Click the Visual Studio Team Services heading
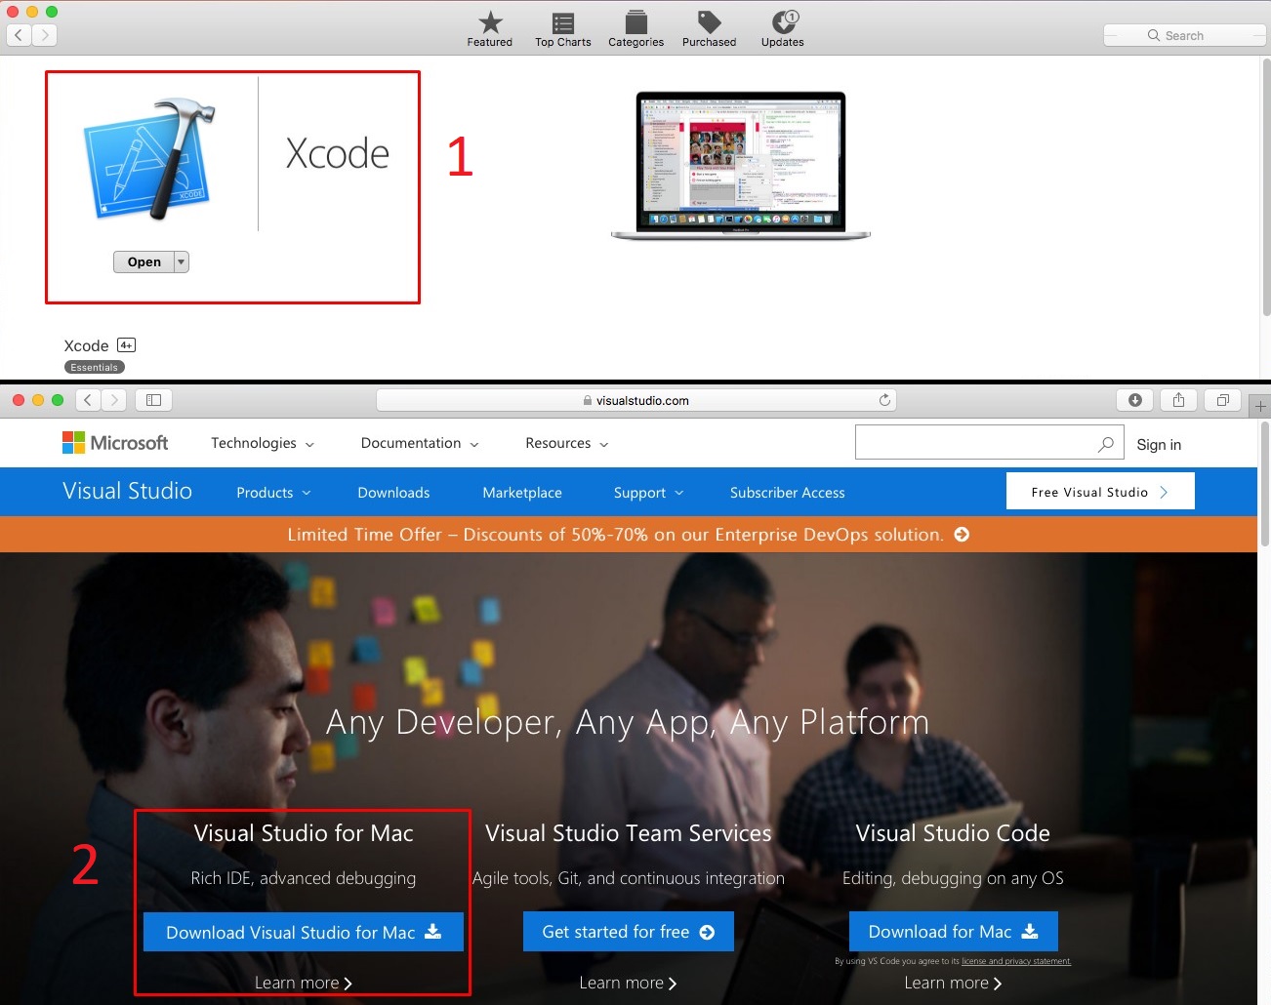This screenshot has width=1271, height=1005. pyautogui.click(x=629, y=832)
